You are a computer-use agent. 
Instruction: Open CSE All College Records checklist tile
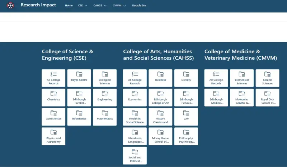(53, 78)
